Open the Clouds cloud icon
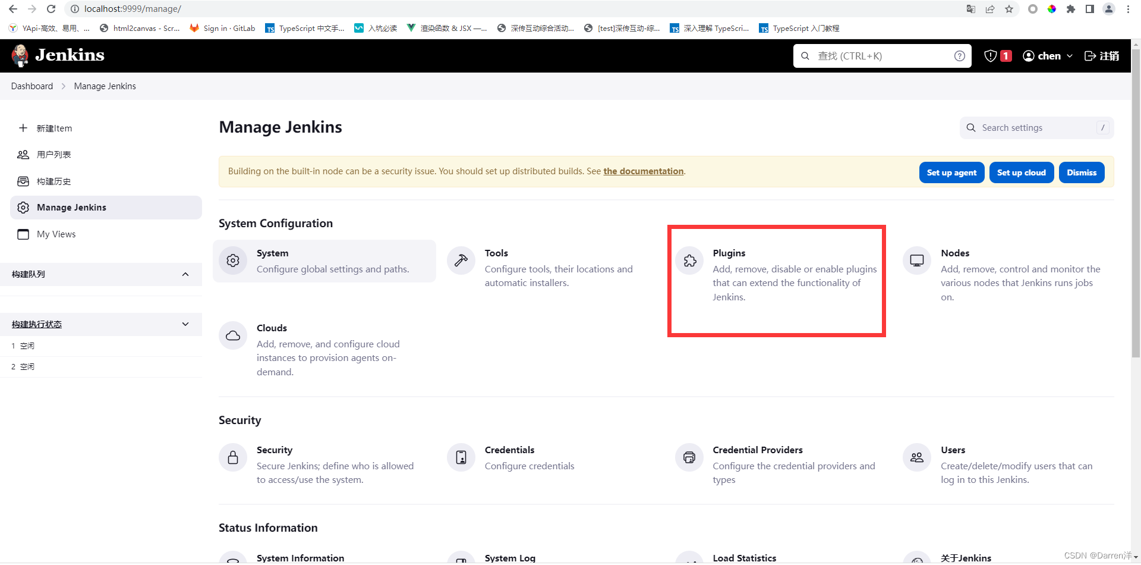 coord(233,335)
